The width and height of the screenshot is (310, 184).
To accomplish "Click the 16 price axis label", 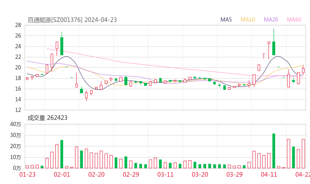I will tap(18, 89).
